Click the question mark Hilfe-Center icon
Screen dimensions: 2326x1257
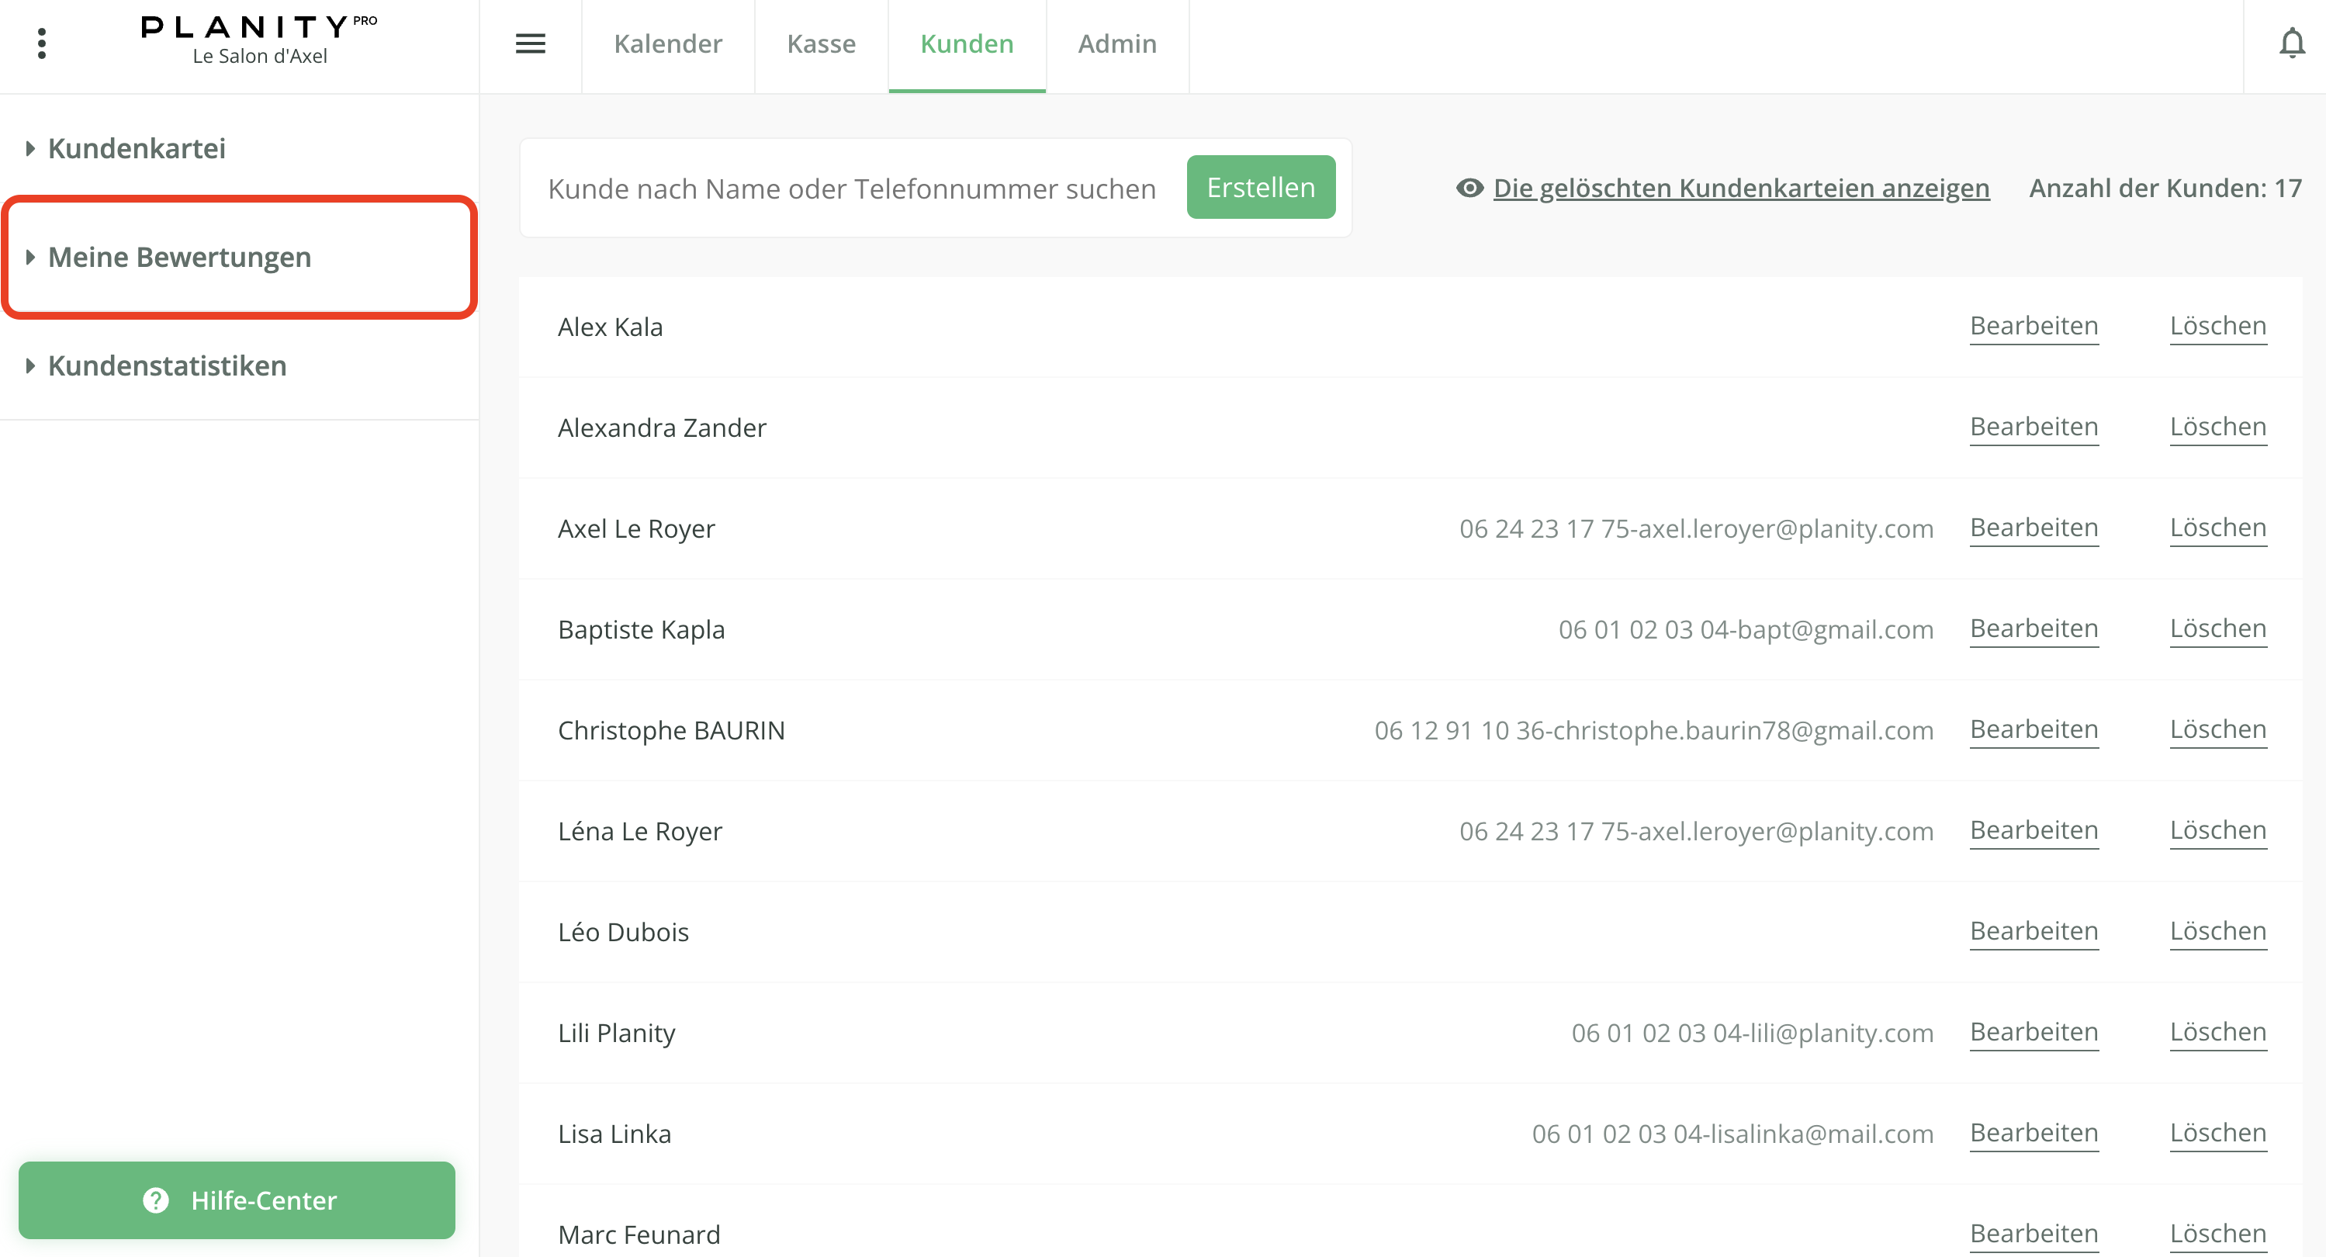(x=156, y=1200)
